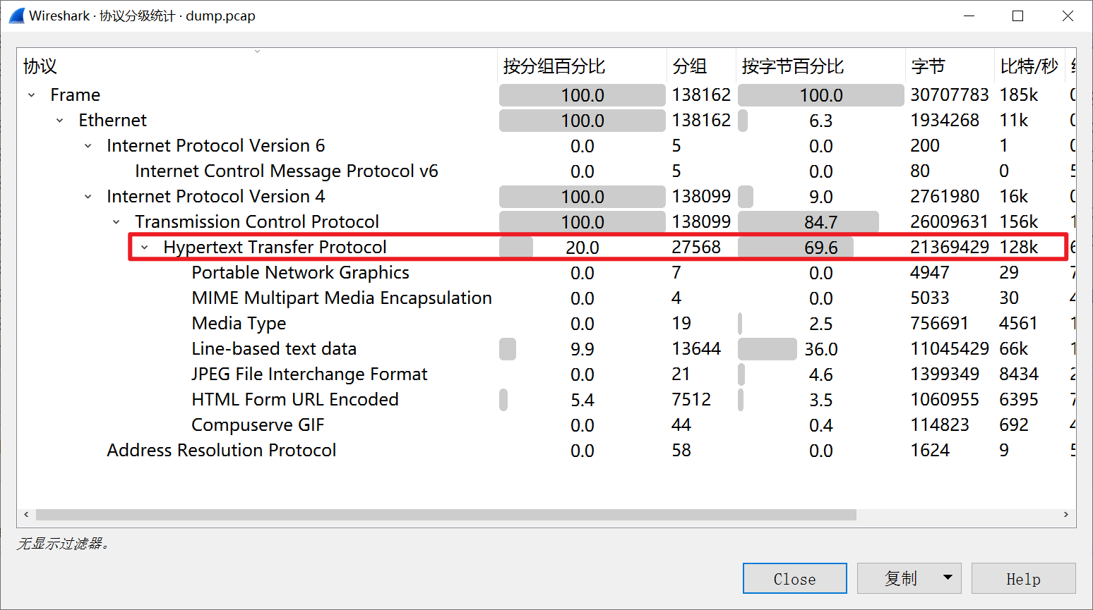The image size is (1093, 610).
Task: Sort by 按字节百分比 column header
Action: (x=792, y=66)
